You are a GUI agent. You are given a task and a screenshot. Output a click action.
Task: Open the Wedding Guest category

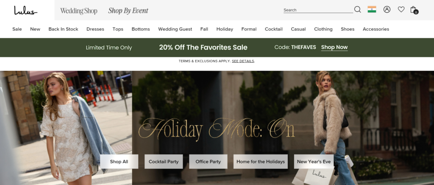click(x=175, y=29)
